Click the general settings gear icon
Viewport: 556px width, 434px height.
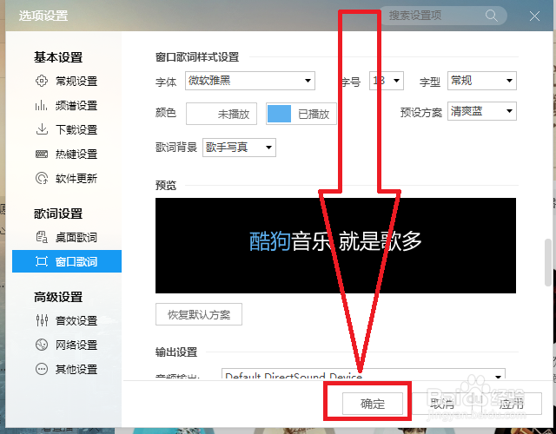pyautogui.click(x=42, y=81)
